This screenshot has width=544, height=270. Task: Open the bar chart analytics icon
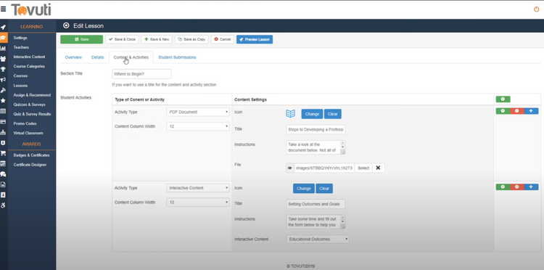click(3, 48)
